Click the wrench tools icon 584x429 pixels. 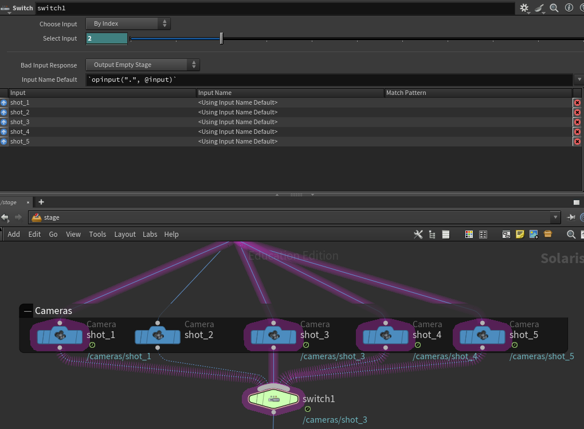tap(418, 235)
